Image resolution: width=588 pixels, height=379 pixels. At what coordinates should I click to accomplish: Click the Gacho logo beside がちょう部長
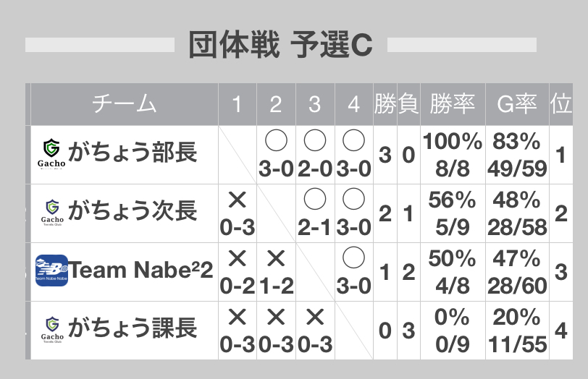(51, 153)
